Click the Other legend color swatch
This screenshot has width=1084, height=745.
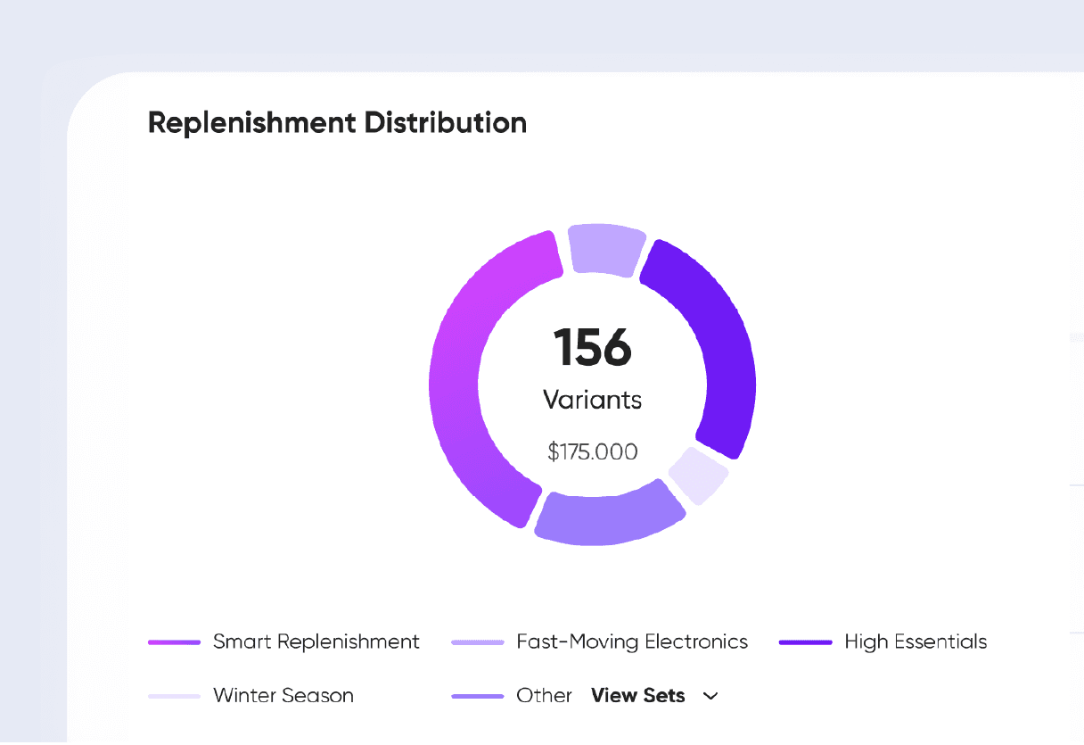[x=478, y=697]
